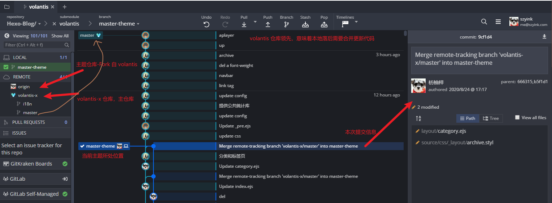Select the master-theme branch label in graph
This screenshot has height=203, width=552.
point(104,146)
